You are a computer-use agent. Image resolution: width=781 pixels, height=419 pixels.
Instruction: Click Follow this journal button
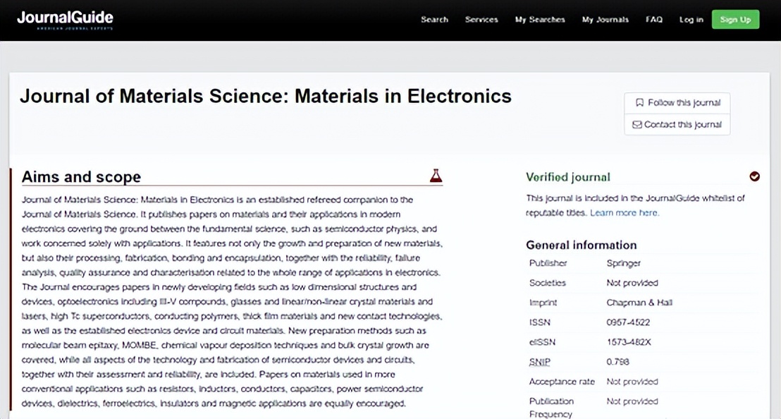tap(677, 102)
